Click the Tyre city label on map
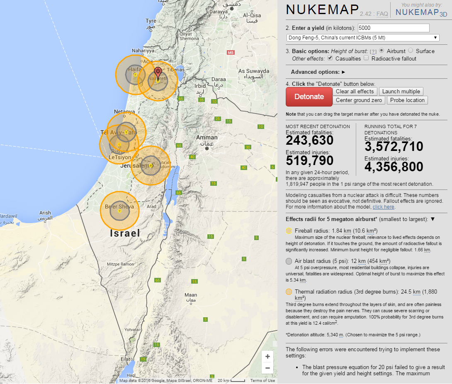Viewport: 452px width, 384px height. (151, 21)
